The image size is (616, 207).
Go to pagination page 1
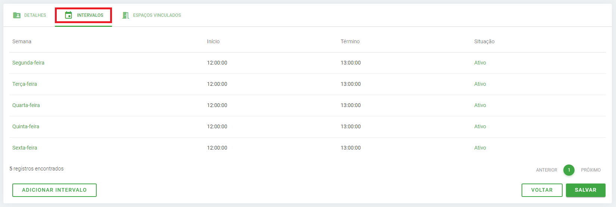[569, 170]
